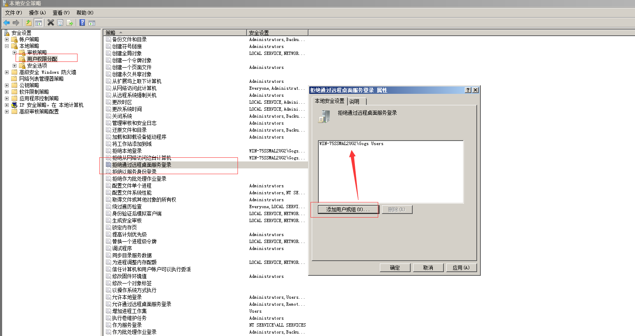Click the Forward navigation arrow icon
The width and height of the screenshot is (635, 336).
(16, 23)
